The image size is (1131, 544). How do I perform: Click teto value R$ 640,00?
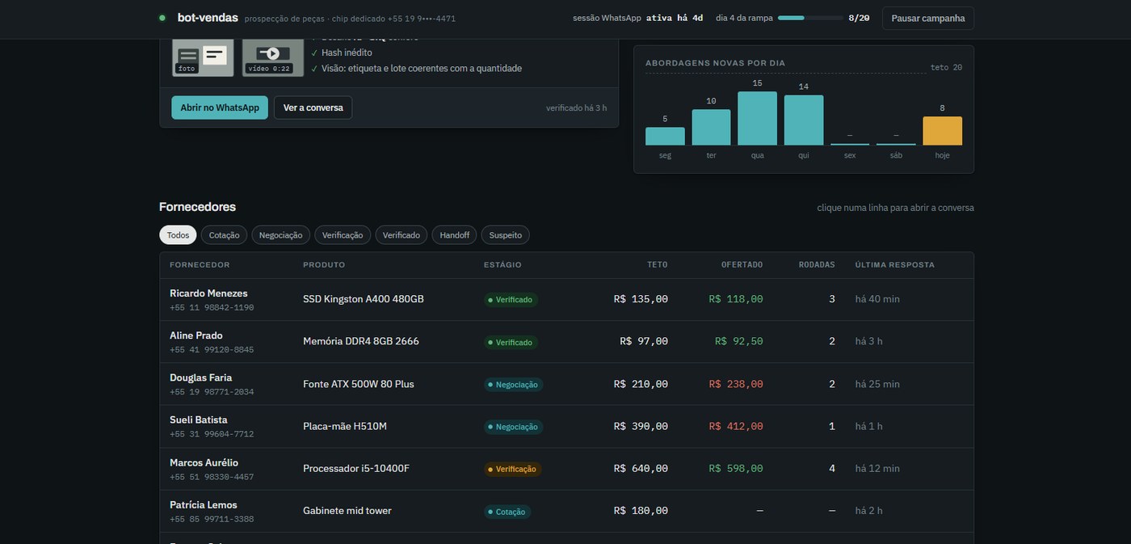coord(641,468)
